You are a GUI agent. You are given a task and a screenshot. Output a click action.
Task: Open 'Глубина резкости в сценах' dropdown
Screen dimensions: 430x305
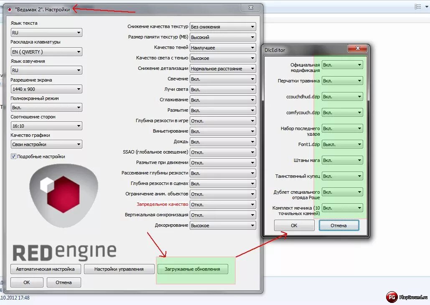click(x=223, y=183)
